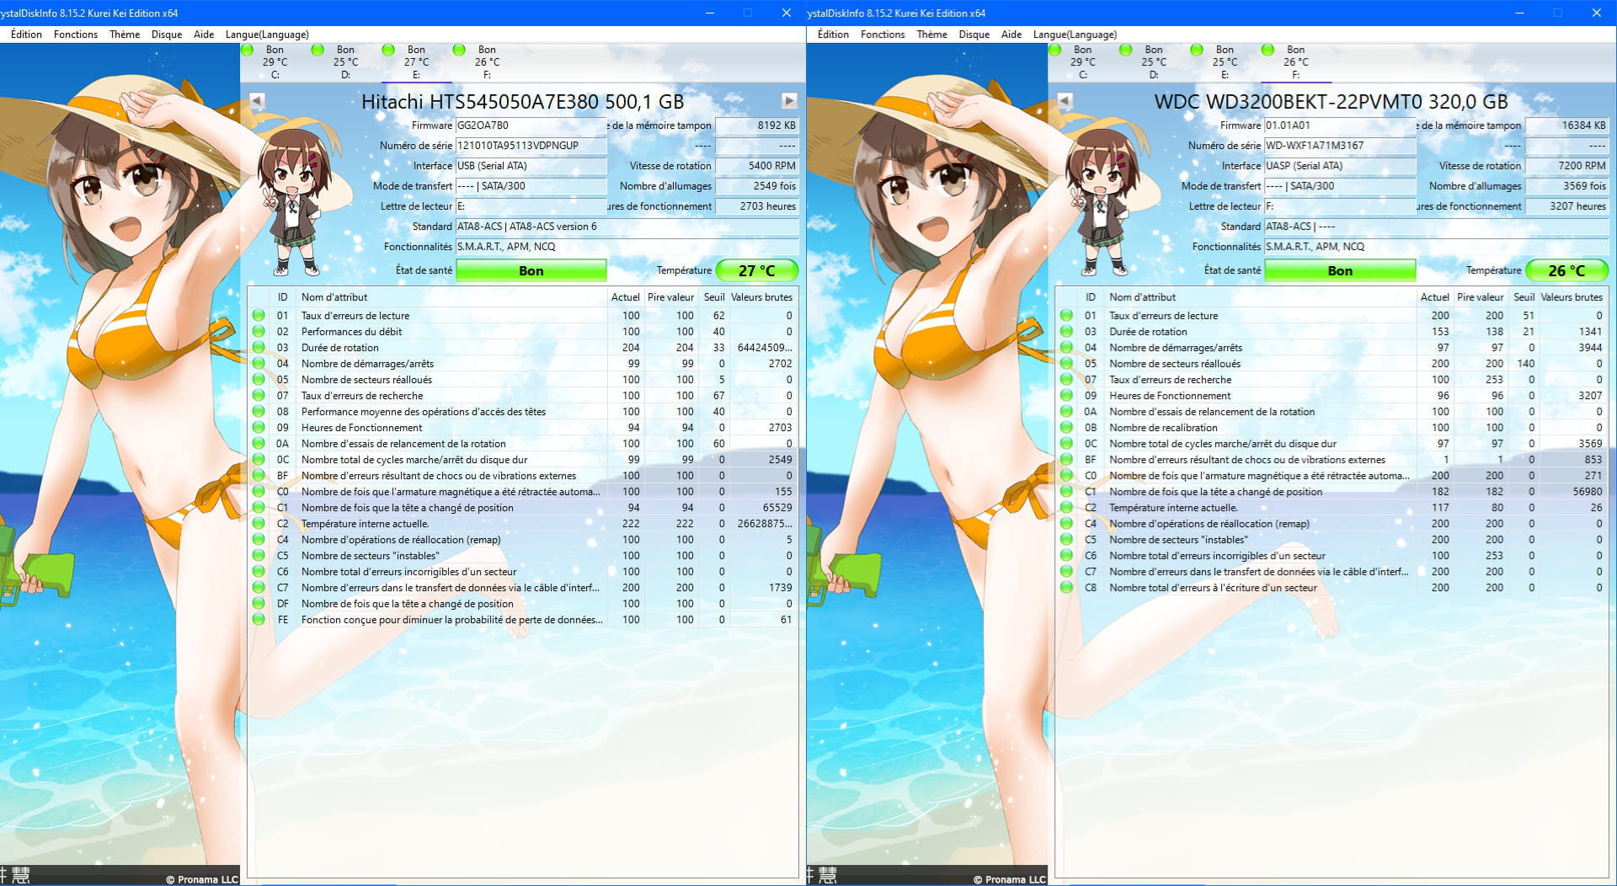The image size is (1617, 886).
Task: Click WDC WD3200BEKT-22PVMT0 320,0 GB title
Action: click(x=1331, y=102)
